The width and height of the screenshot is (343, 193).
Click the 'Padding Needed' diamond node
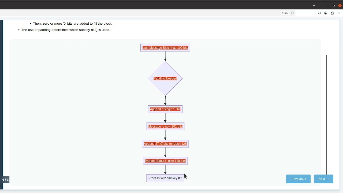pyautogui.click(x=165, y=79)
